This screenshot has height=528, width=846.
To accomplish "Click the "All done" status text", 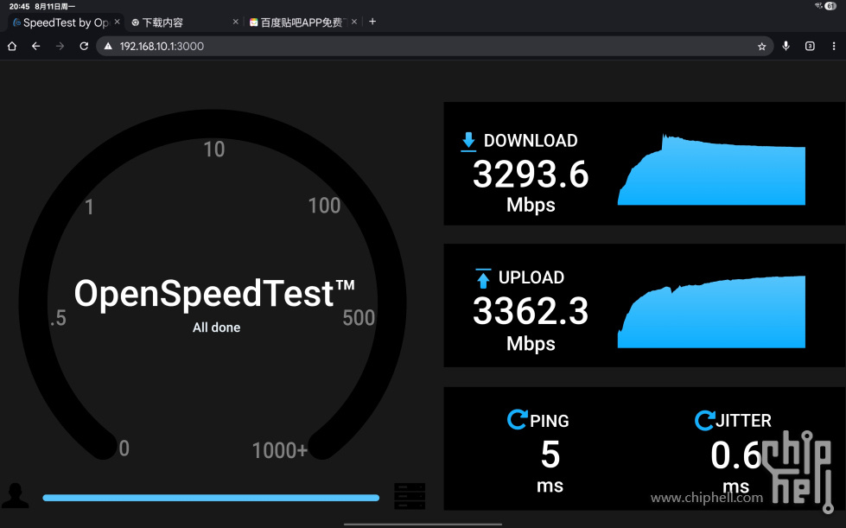I will point(216,328).
